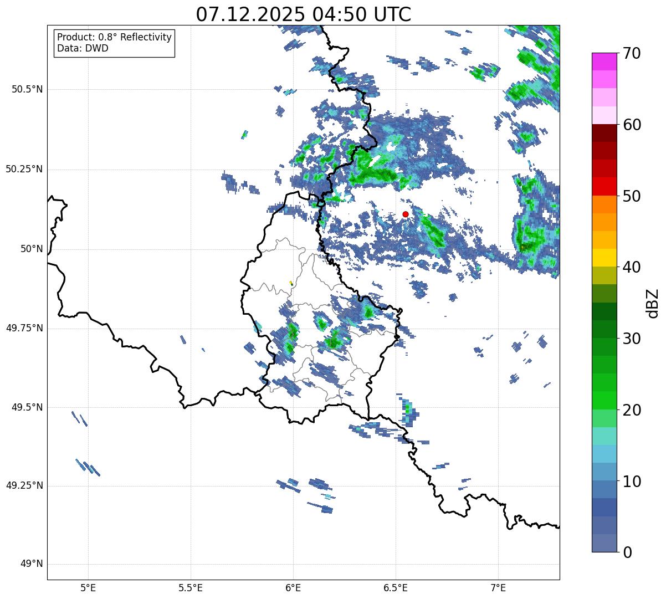Click the 49.75°N latitude label
Image resolution: width=666 pixels, height=599 pixels.
[x=24, y=328]
